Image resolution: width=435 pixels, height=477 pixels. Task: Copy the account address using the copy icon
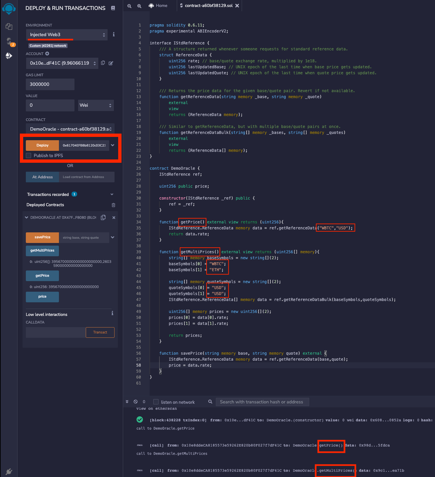(103, 63)
